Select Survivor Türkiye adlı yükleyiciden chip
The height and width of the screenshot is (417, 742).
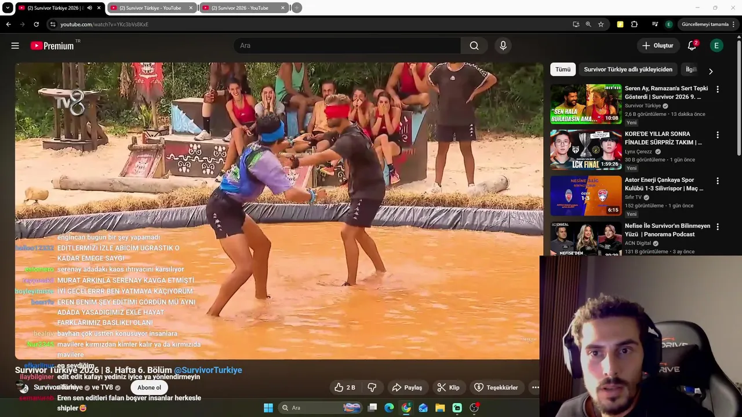[x=628, y=69]
